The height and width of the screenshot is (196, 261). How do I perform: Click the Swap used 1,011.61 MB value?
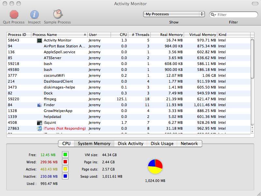[x=112, y=176]
